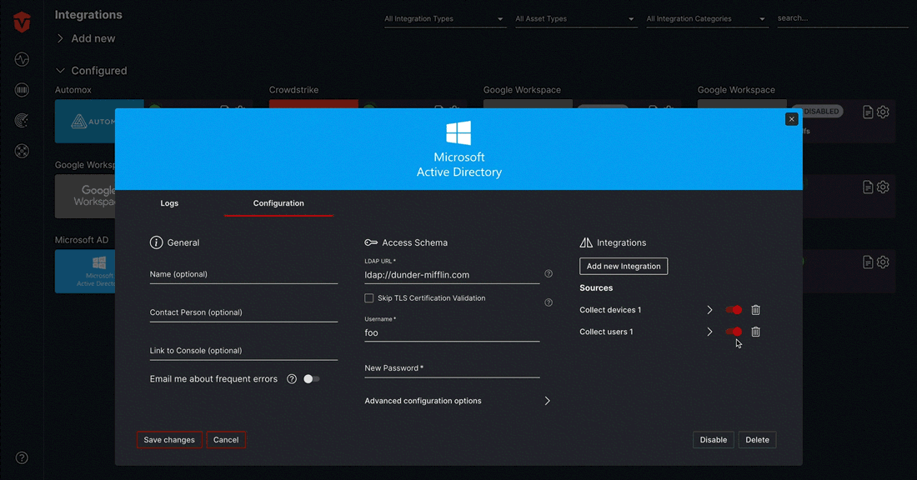Viewport: 917px width, 480px height.
Task: Open the hub integrations icon in sidebar
Action: pos(22,151)
